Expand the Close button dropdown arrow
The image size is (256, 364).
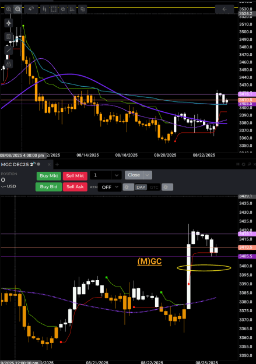(148, 175)
